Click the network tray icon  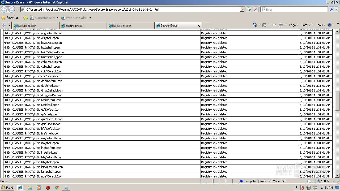308,188
